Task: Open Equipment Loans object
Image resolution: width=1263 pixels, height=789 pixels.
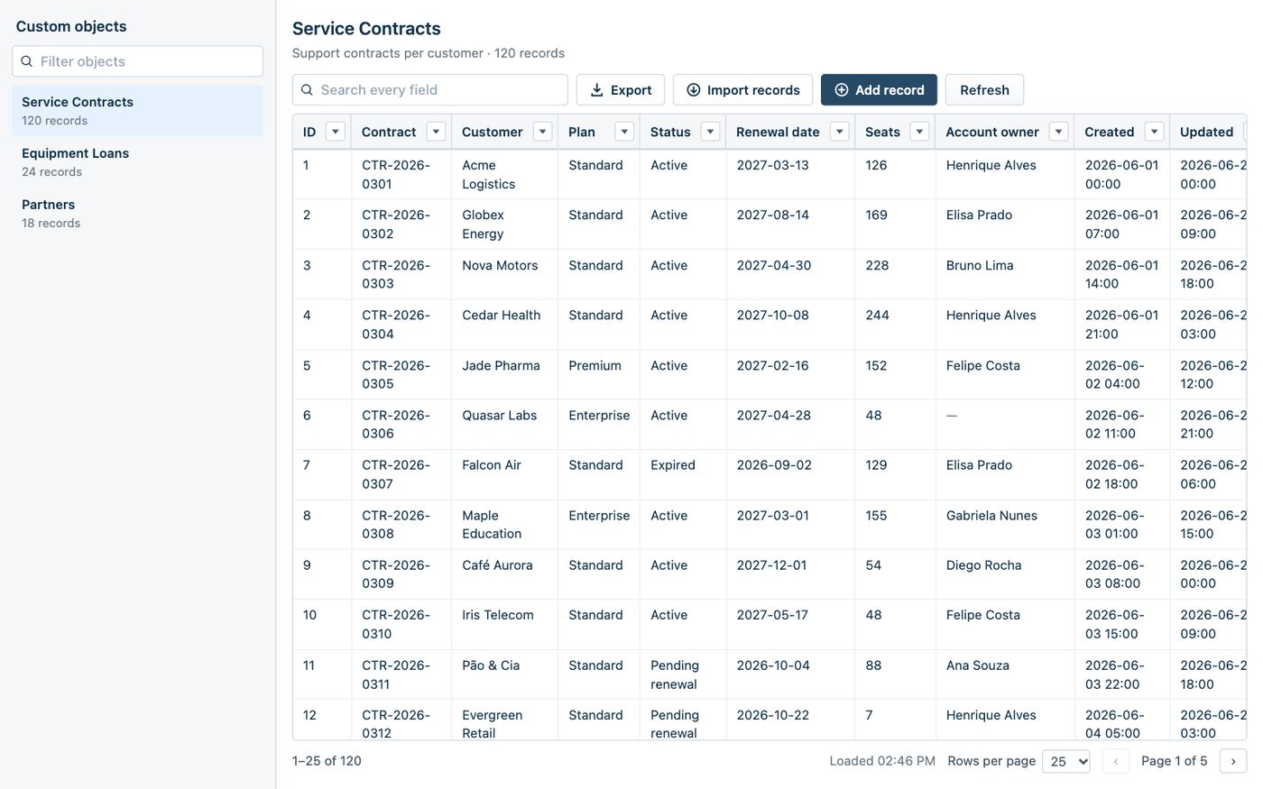Action: 138,161
